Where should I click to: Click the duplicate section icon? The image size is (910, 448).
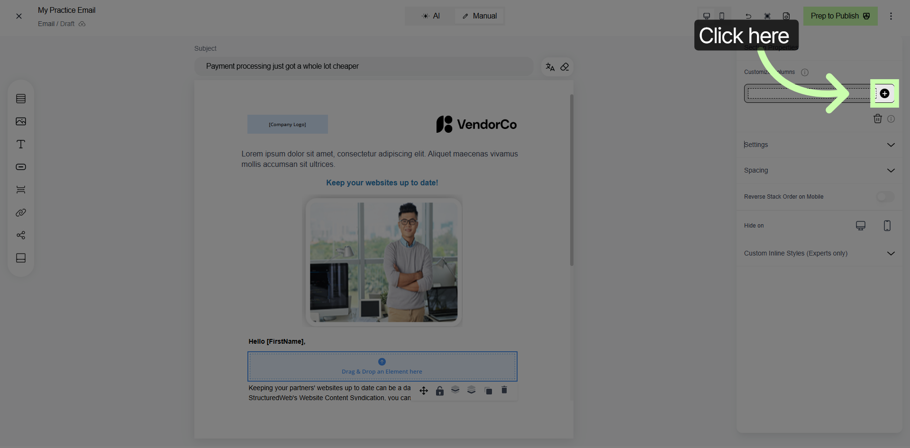[x=488, y=391]
